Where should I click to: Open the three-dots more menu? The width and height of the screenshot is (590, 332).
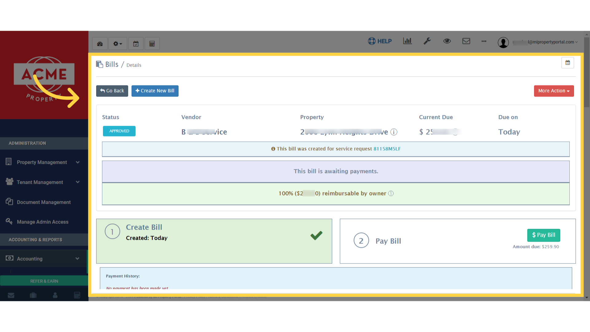(484, 41)
